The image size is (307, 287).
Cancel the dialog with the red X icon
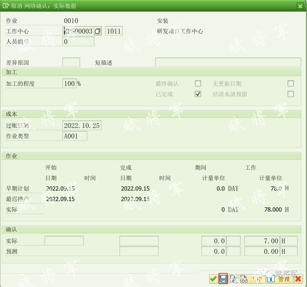298,279
